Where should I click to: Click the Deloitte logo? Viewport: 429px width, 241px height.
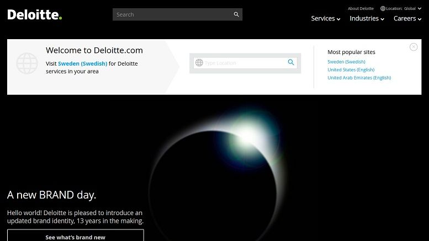pos(34,15)
